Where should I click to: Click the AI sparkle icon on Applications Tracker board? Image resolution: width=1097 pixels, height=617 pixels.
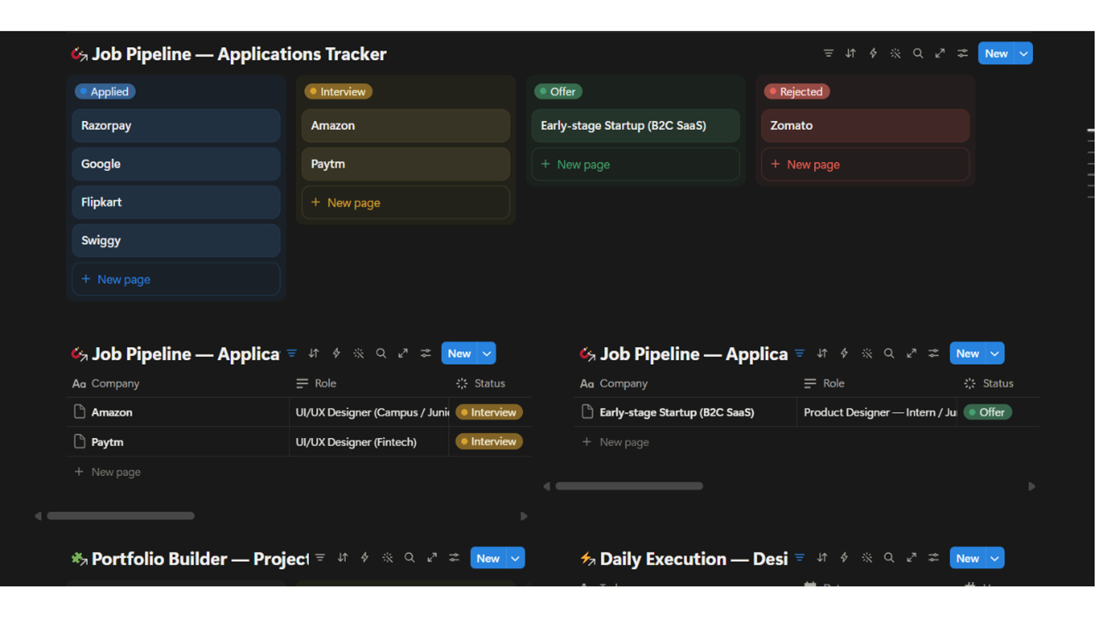pyautogui.click(x=895, y=54)
